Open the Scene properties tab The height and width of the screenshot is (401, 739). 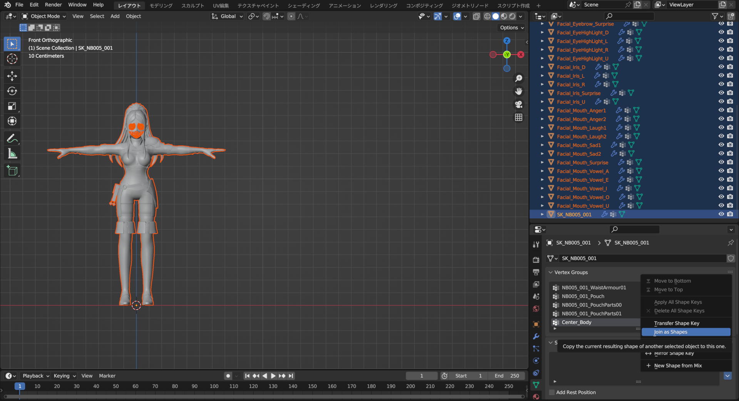point(536,296)
